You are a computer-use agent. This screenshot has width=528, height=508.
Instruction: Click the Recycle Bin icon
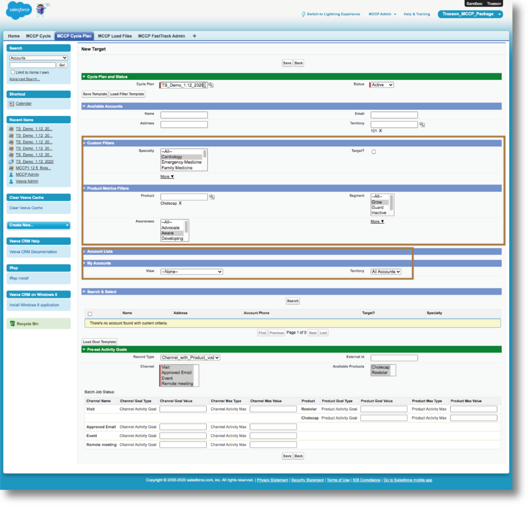[12, 324]
